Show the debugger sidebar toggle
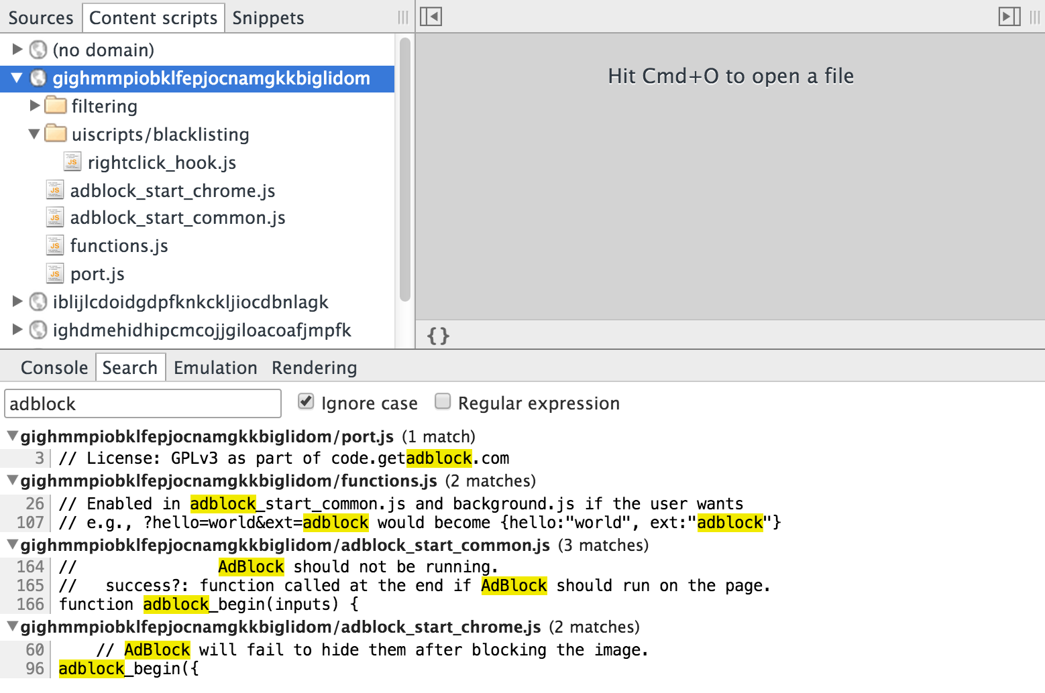Screen dimensions: 1045x693 tap(1009, 17)
